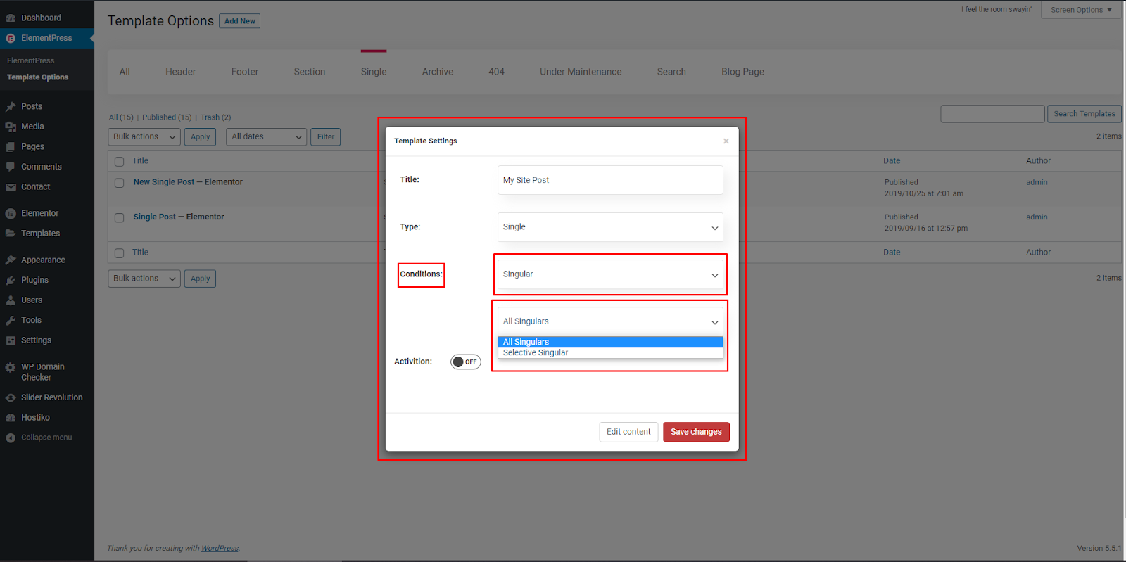Viewport: 1126px width, 562px height.
Task: Open Media library icon
Action: click(11, 127)
